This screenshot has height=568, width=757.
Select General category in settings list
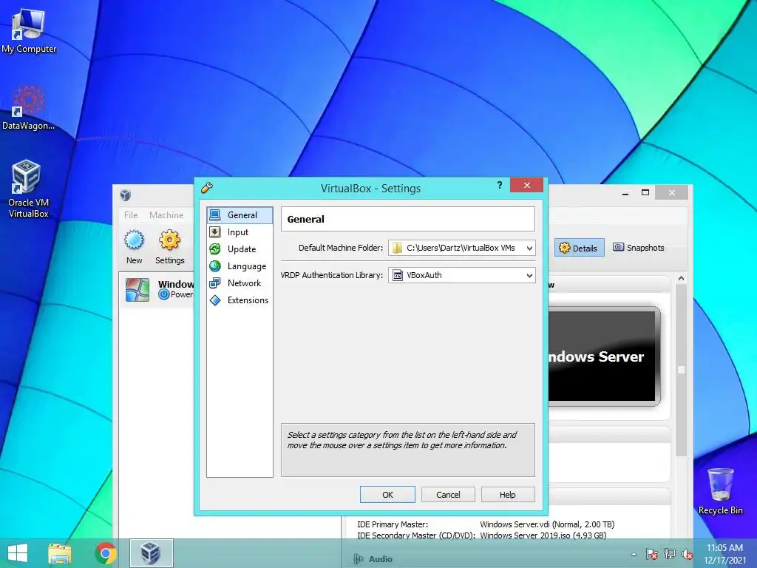240,215
